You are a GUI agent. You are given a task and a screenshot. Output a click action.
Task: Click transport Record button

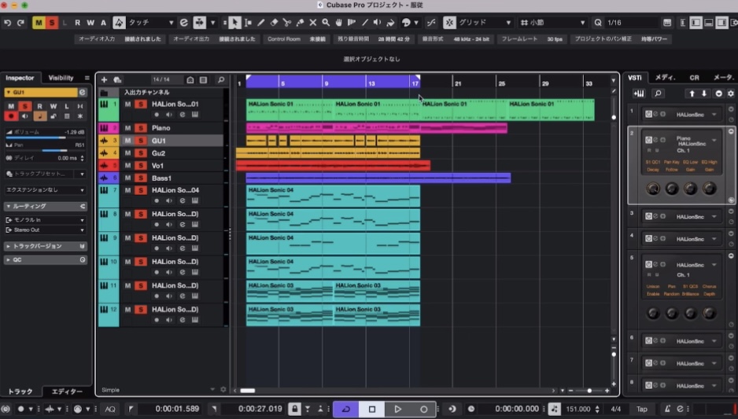coord(423,409)
